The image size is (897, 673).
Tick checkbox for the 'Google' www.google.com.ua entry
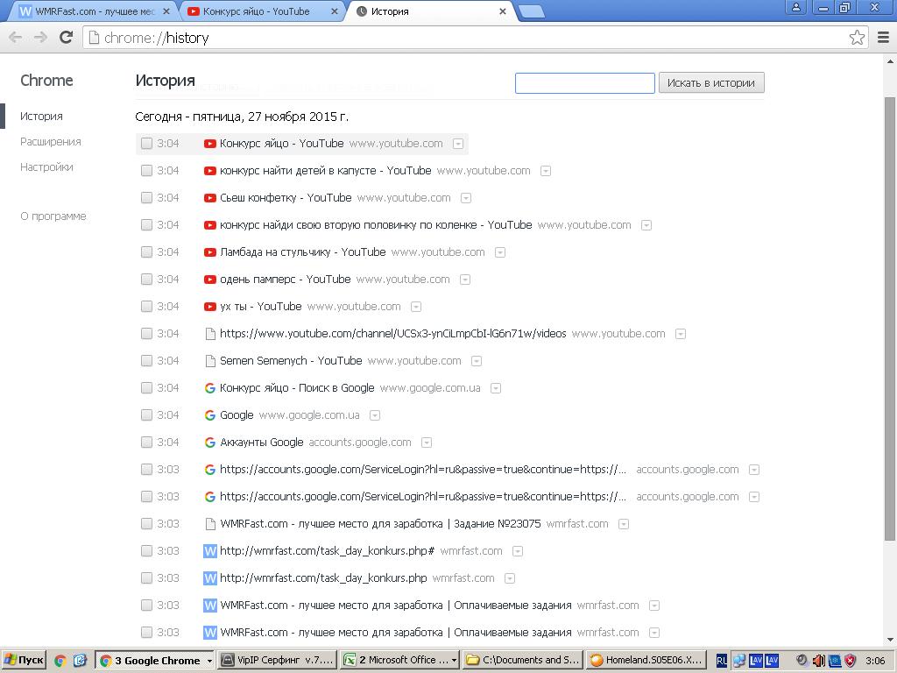(146, 415)
